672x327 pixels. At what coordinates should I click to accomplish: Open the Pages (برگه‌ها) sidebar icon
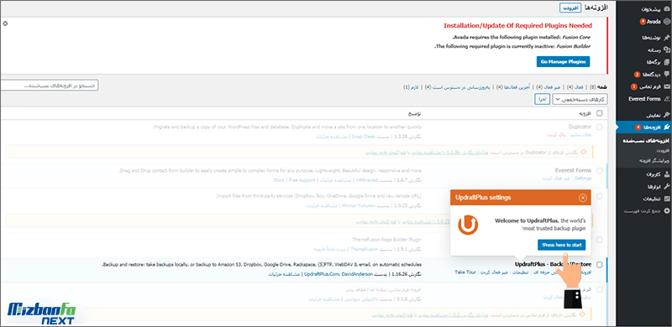(666, 62)
